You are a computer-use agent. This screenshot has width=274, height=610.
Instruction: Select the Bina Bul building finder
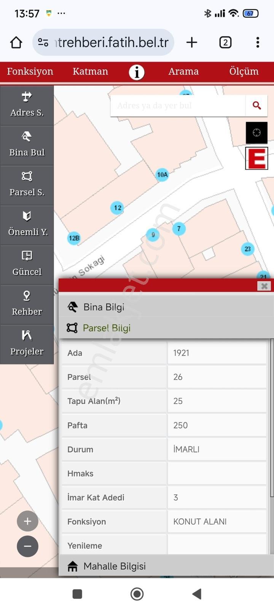[27, 146]
